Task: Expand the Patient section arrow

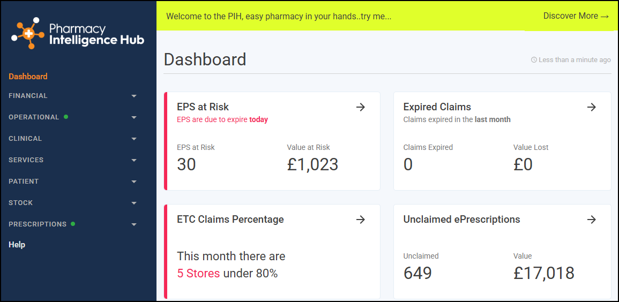Action: [x=134, y=182]
